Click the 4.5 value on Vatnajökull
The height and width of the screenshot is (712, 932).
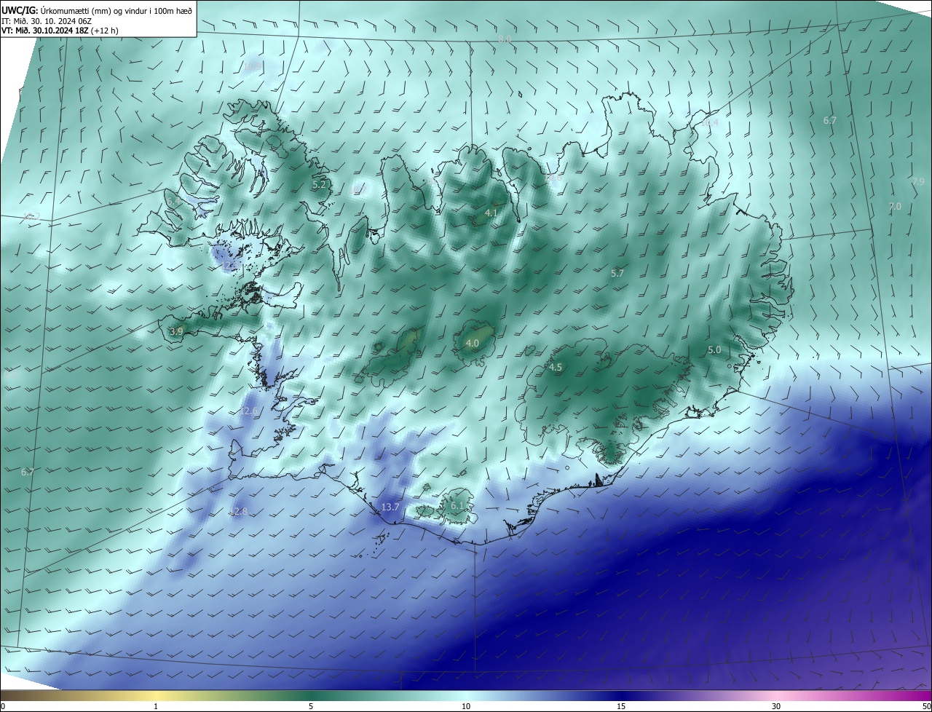(555, 367)
